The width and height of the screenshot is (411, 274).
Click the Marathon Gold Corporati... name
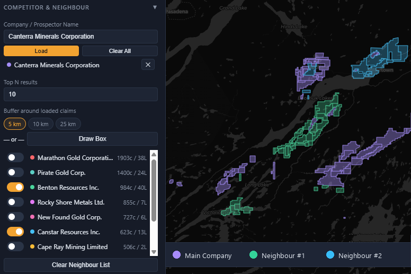(x=75, y=158)
